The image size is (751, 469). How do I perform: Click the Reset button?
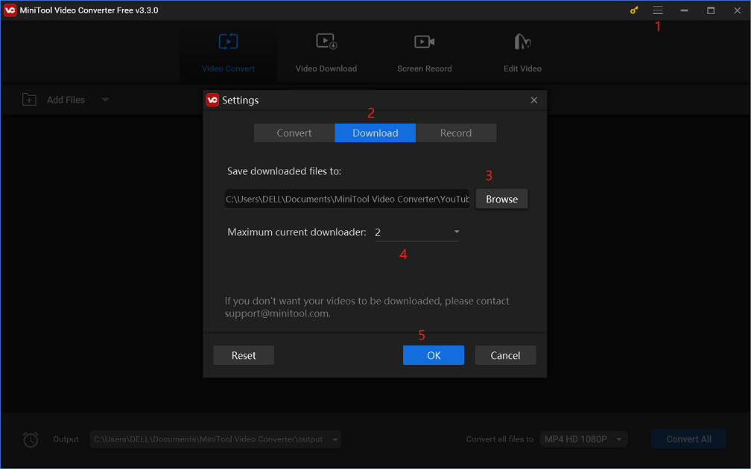tap(244, 355)
